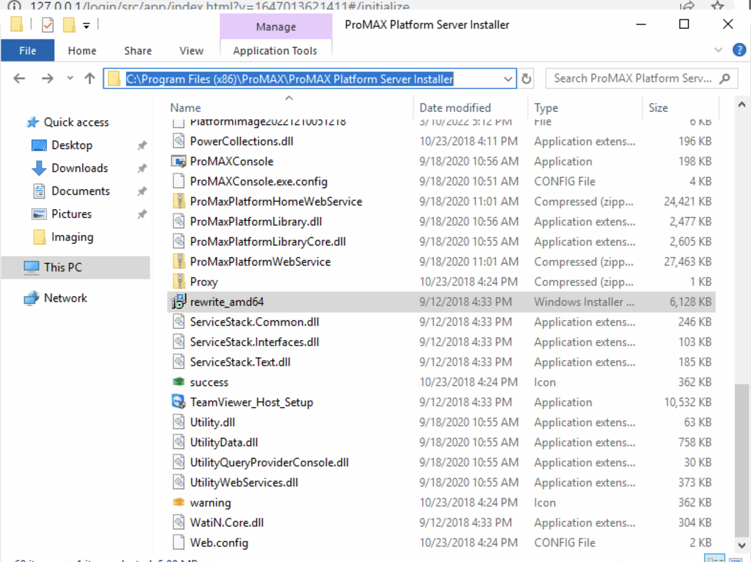
Task: Refresh the current folder view
Action: click(526, 78)
